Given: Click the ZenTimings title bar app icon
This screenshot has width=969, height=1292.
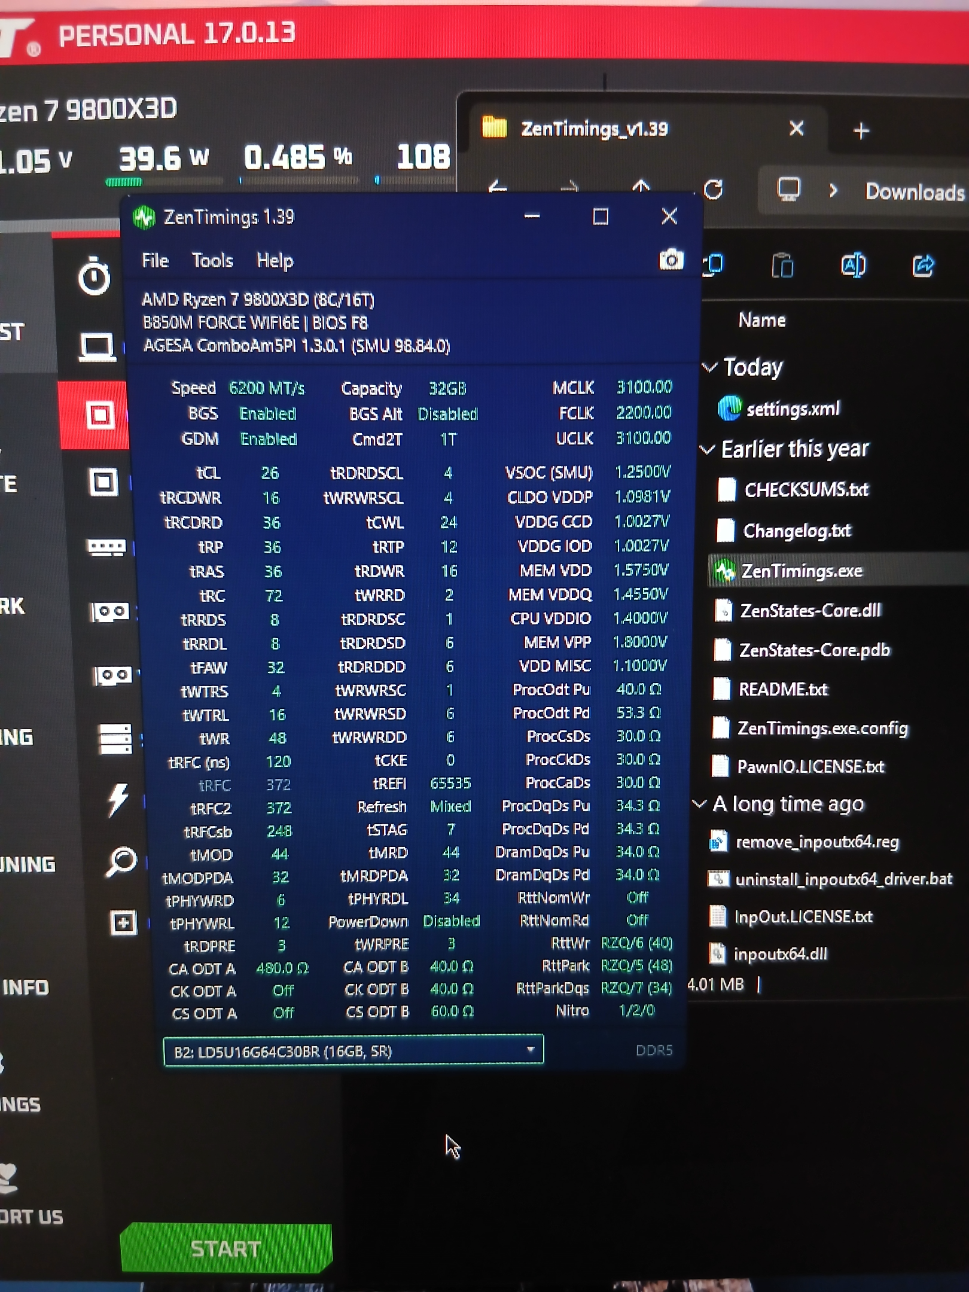Looking at the screenshot, I should tap(144, 218).
